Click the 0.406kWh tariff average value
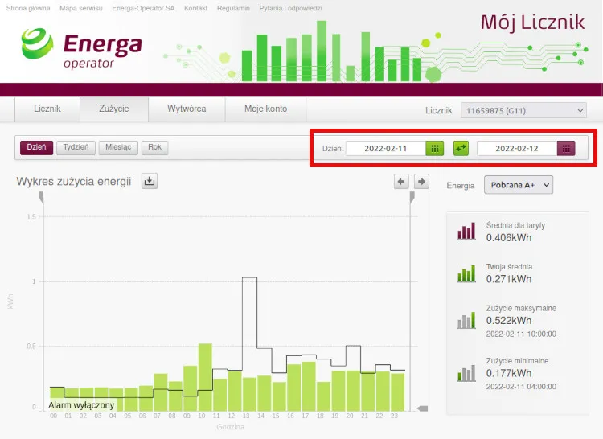 coord(508,237)
